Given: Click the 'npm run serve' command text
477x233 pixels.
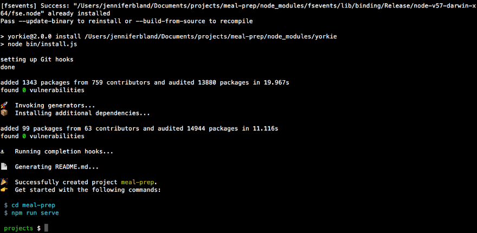Looking at the screenshot, I should point(35,213).
